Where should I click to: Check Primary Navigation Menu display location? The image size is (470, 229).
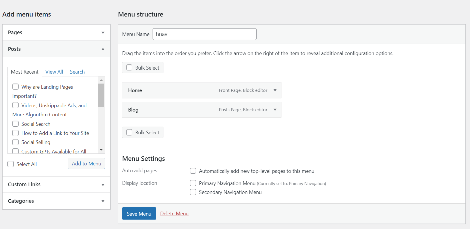click(193, 183)
